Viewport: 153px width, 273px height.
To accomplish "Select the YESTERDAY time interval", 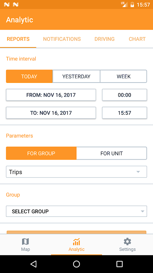I will point(76,76).
